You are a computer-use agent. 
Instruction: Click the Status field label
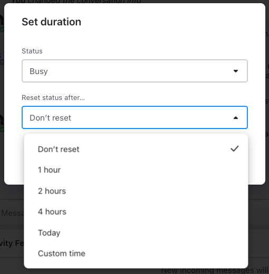tap(32, 51)
